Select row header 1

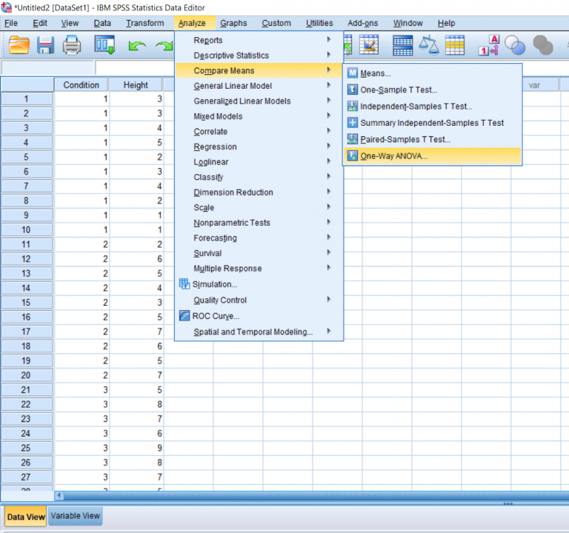click(27, 99)
